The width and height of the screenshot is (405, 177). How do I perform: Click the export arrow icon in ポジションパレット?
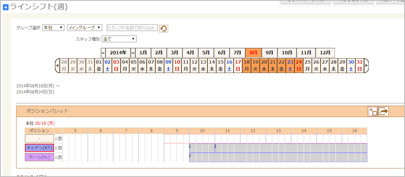(383, 111)
